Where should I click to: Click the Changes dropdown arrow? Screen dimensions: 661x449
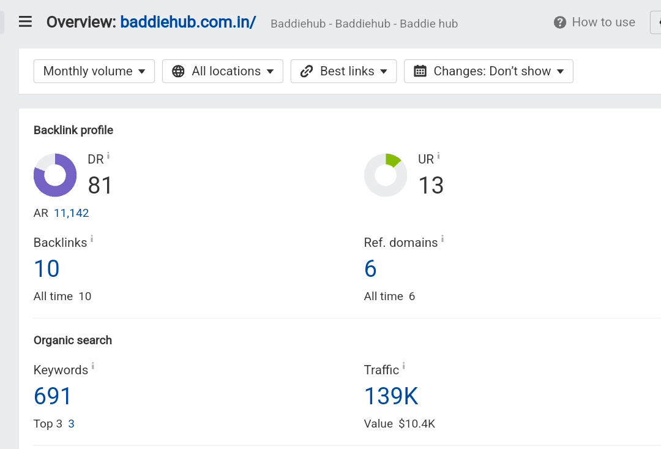560,71
